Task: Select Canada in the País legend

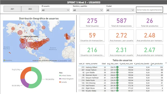Action: point(63,82)
